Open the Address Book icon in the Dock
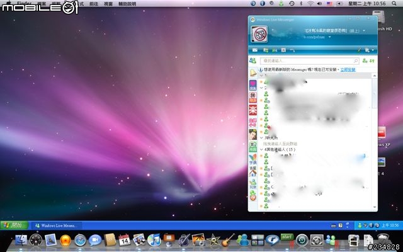The image size is (403, 252). [110, 240]
